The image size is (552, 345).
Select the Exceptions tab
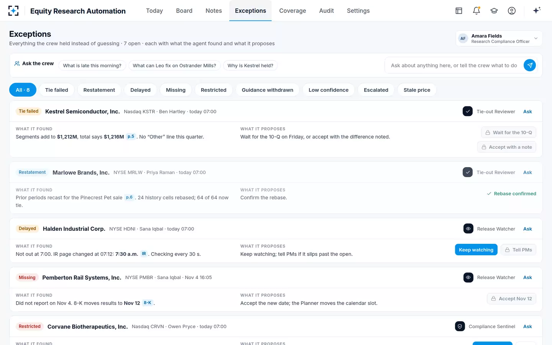tap(250, 11)
